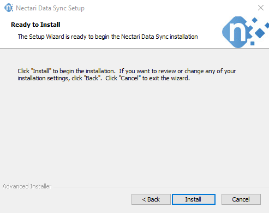Select the 'Nectari Data Sync Setup' title text
The image size is (269, 213).
point(50,8)
